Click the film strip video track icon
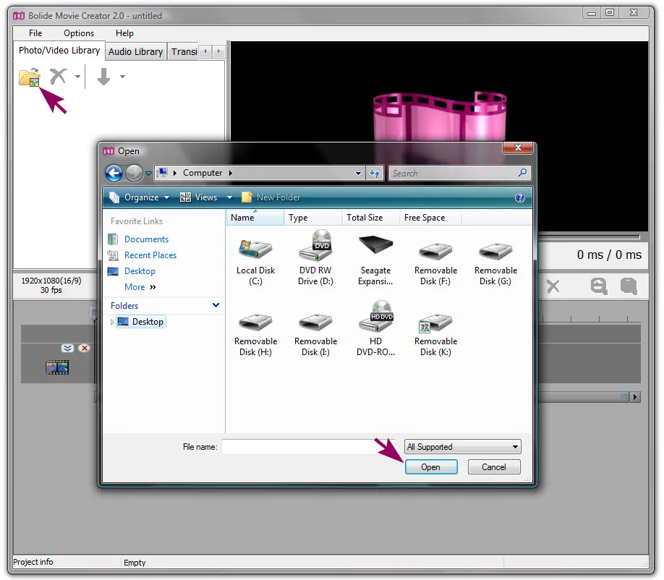This screenshot has height=580, width=664. [x=57, y=368]
